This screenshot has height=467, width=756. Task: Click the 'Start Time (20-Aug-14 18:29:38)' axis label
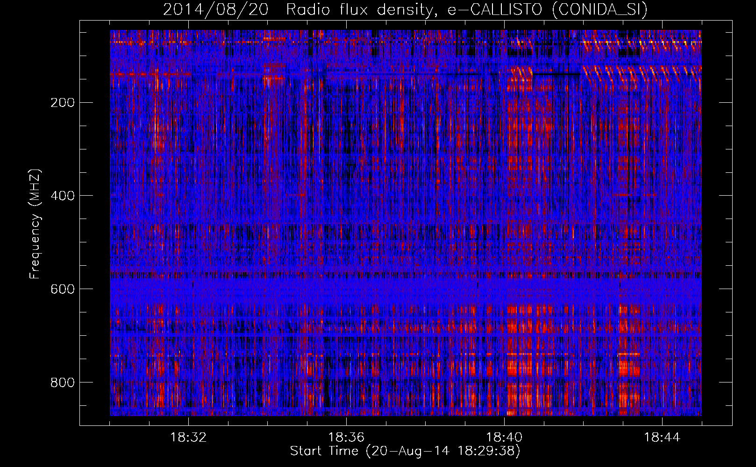pyautogui.click(x=405, y=451)
